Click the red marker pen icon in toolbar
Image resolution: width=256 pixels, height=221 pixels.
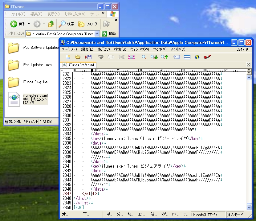click(x=208, y=57)
